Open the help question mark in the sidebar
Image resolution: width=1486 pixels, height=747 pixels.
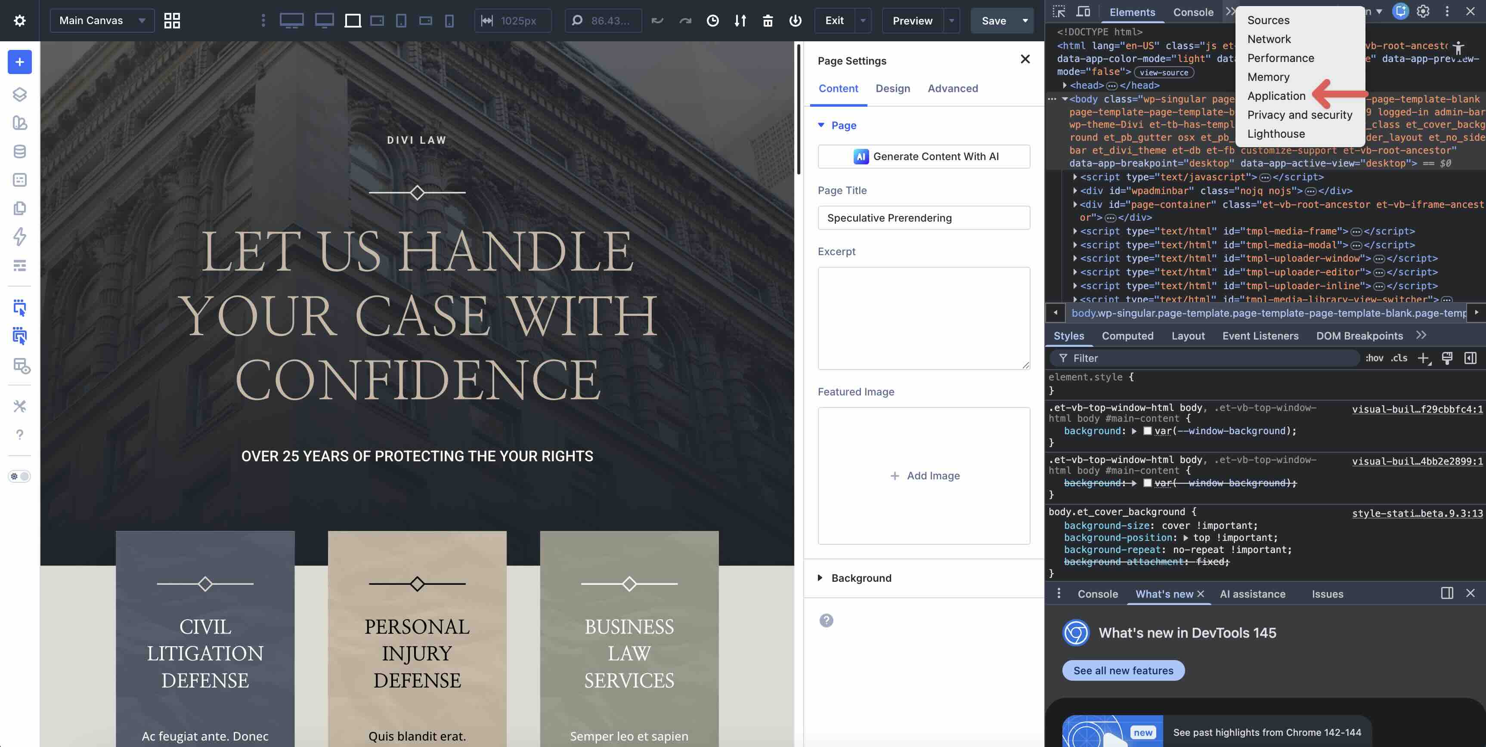[20, 434]
